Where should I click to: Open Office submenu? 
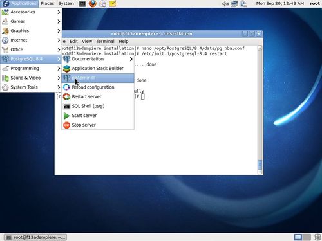(x=31, y=49)
